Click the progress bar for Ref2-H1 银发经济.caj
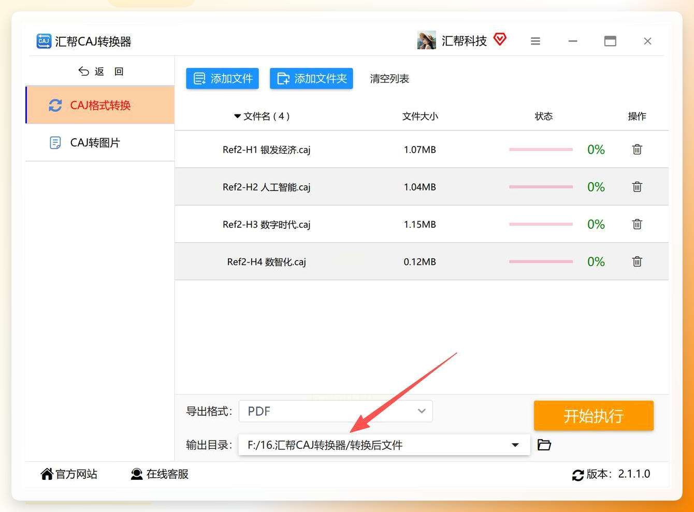 coord(541,150)
